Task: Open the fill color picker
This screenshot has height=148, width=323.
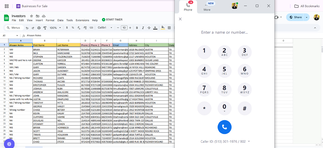Action: click(x=163, y=28)
